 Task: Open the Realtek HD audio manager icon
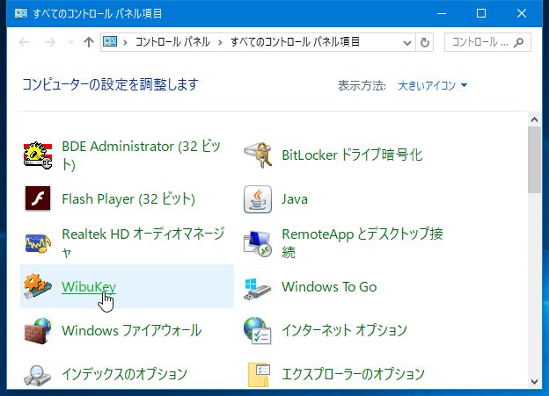pyautogui.click(x=38, y=242)
